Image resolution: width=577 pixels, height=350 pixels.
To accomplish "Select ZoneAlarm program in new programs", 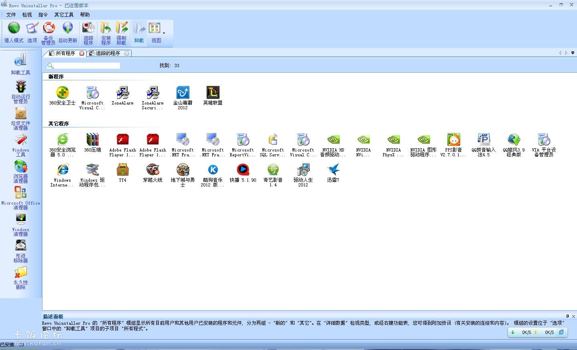I will pyautogui.click(x=122, y=95).
